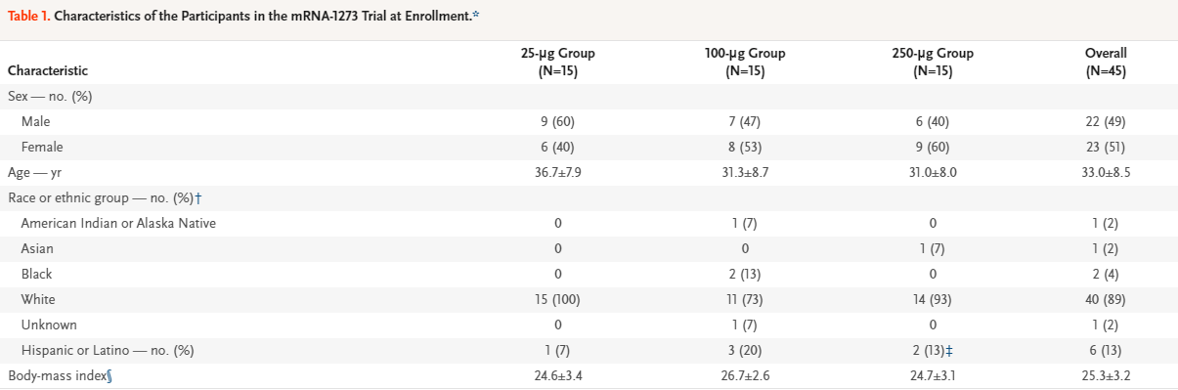Click the 100-µg Group column header
This screenshot has width=1178, height=390.
click(745, 62)
